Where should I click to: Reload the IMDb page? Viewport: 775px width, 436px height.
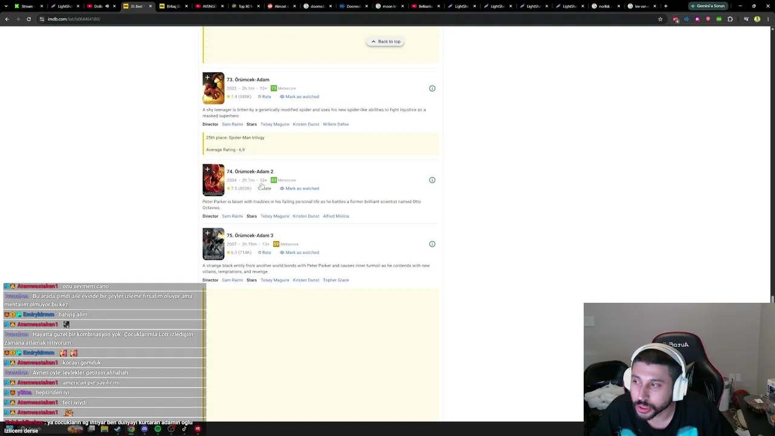click(x=28, y=19)
